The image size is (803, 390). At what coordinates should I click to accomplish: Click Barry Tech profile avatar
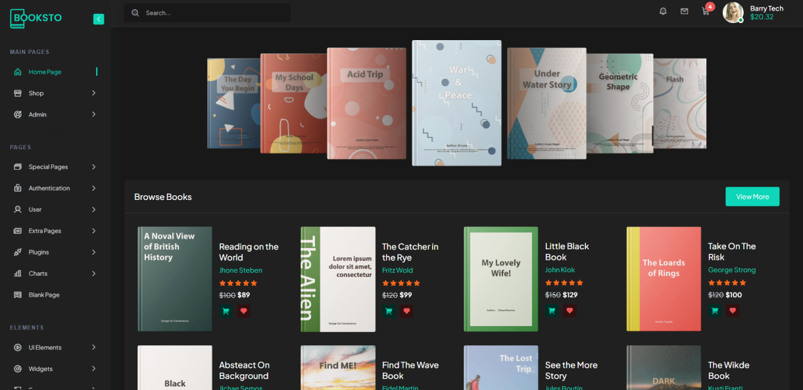coord(733,12)
